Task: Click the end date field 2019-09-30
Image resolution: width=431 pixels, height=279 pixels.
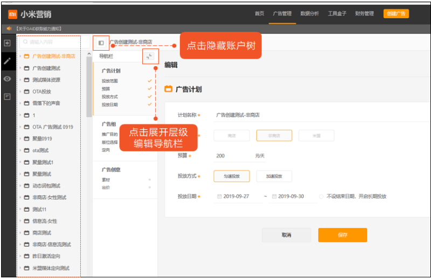Action: [293, 197]
